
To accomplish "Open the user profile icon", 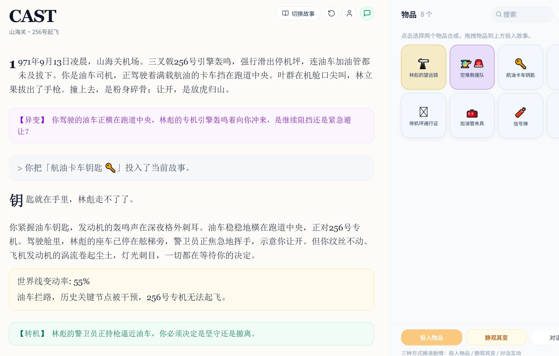I will (349, 14).
